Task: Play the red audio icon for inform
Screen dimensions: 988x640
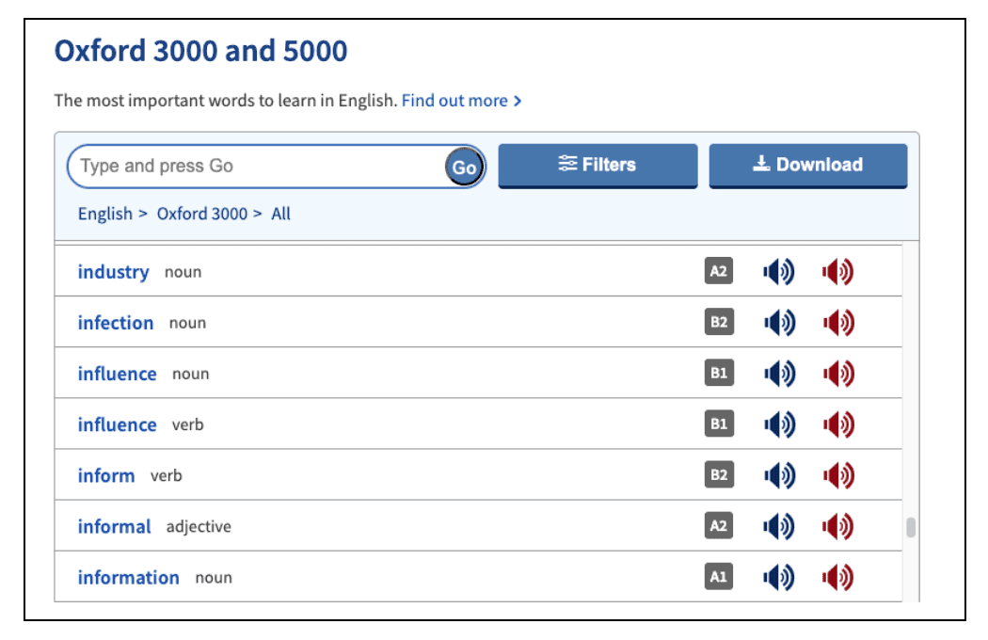Action: 837,475
